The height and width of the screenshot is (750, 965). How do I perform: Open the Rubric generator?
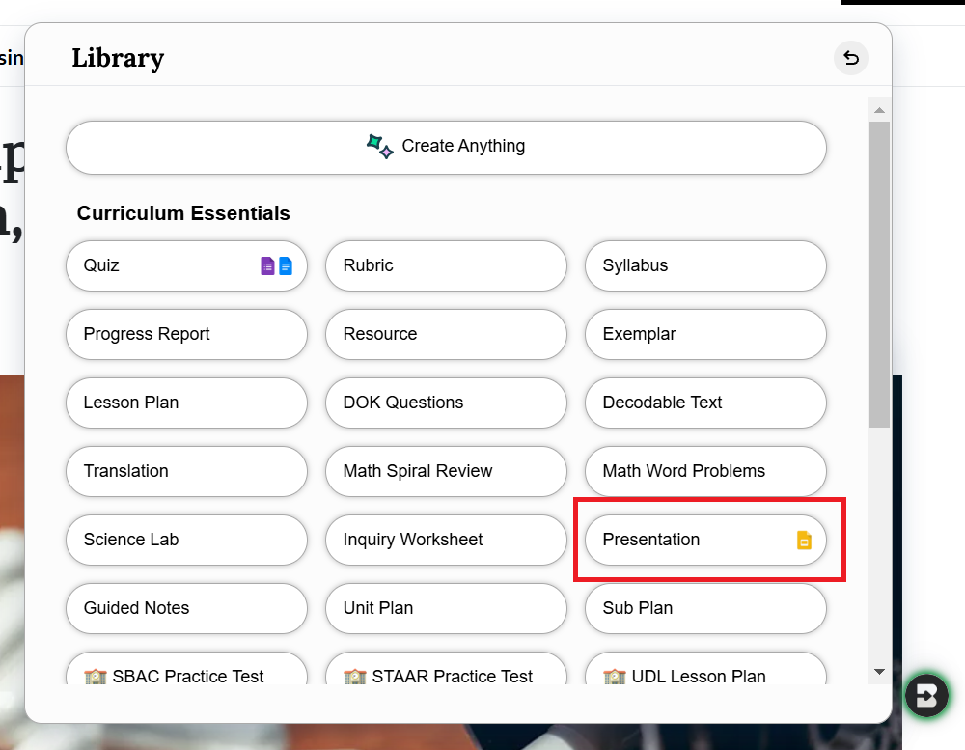[x=446, y=265]
